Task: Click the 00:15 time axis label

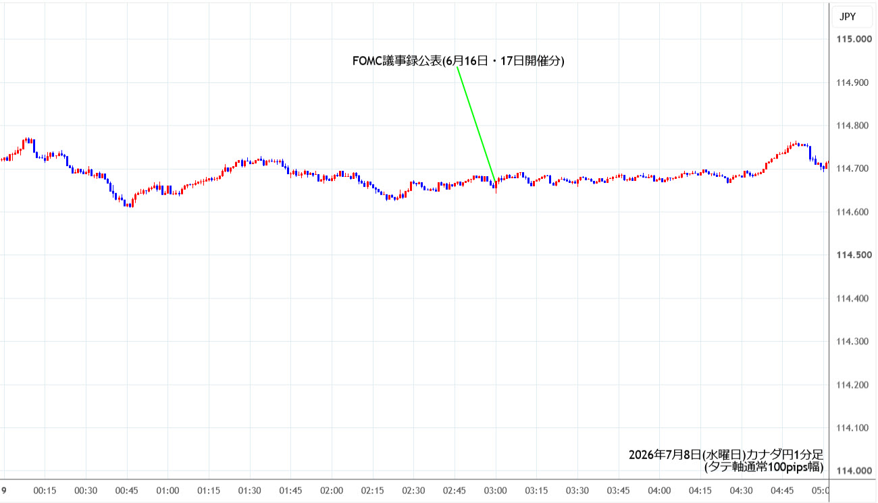Action: coord(45,491)
